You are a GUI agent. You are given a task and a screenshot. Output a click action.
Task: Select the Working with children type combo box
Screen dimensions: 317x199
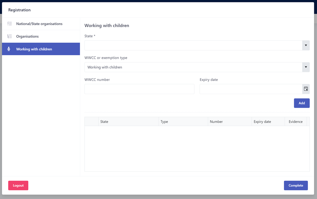pyautogui.click(x=193, y=67)
